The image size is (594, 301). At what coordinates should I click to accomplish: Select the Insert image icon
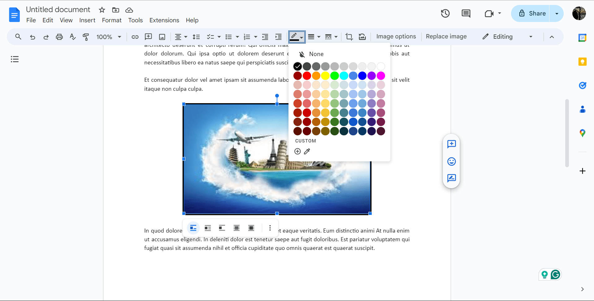tap(162, 37)
